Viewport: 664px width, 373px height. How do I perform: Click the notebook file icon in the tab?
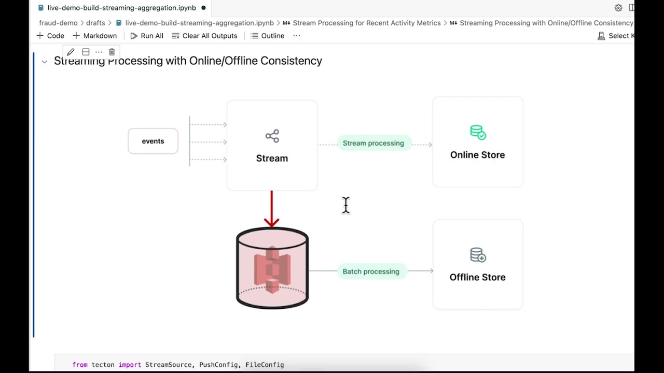click(x=41, y=8)
